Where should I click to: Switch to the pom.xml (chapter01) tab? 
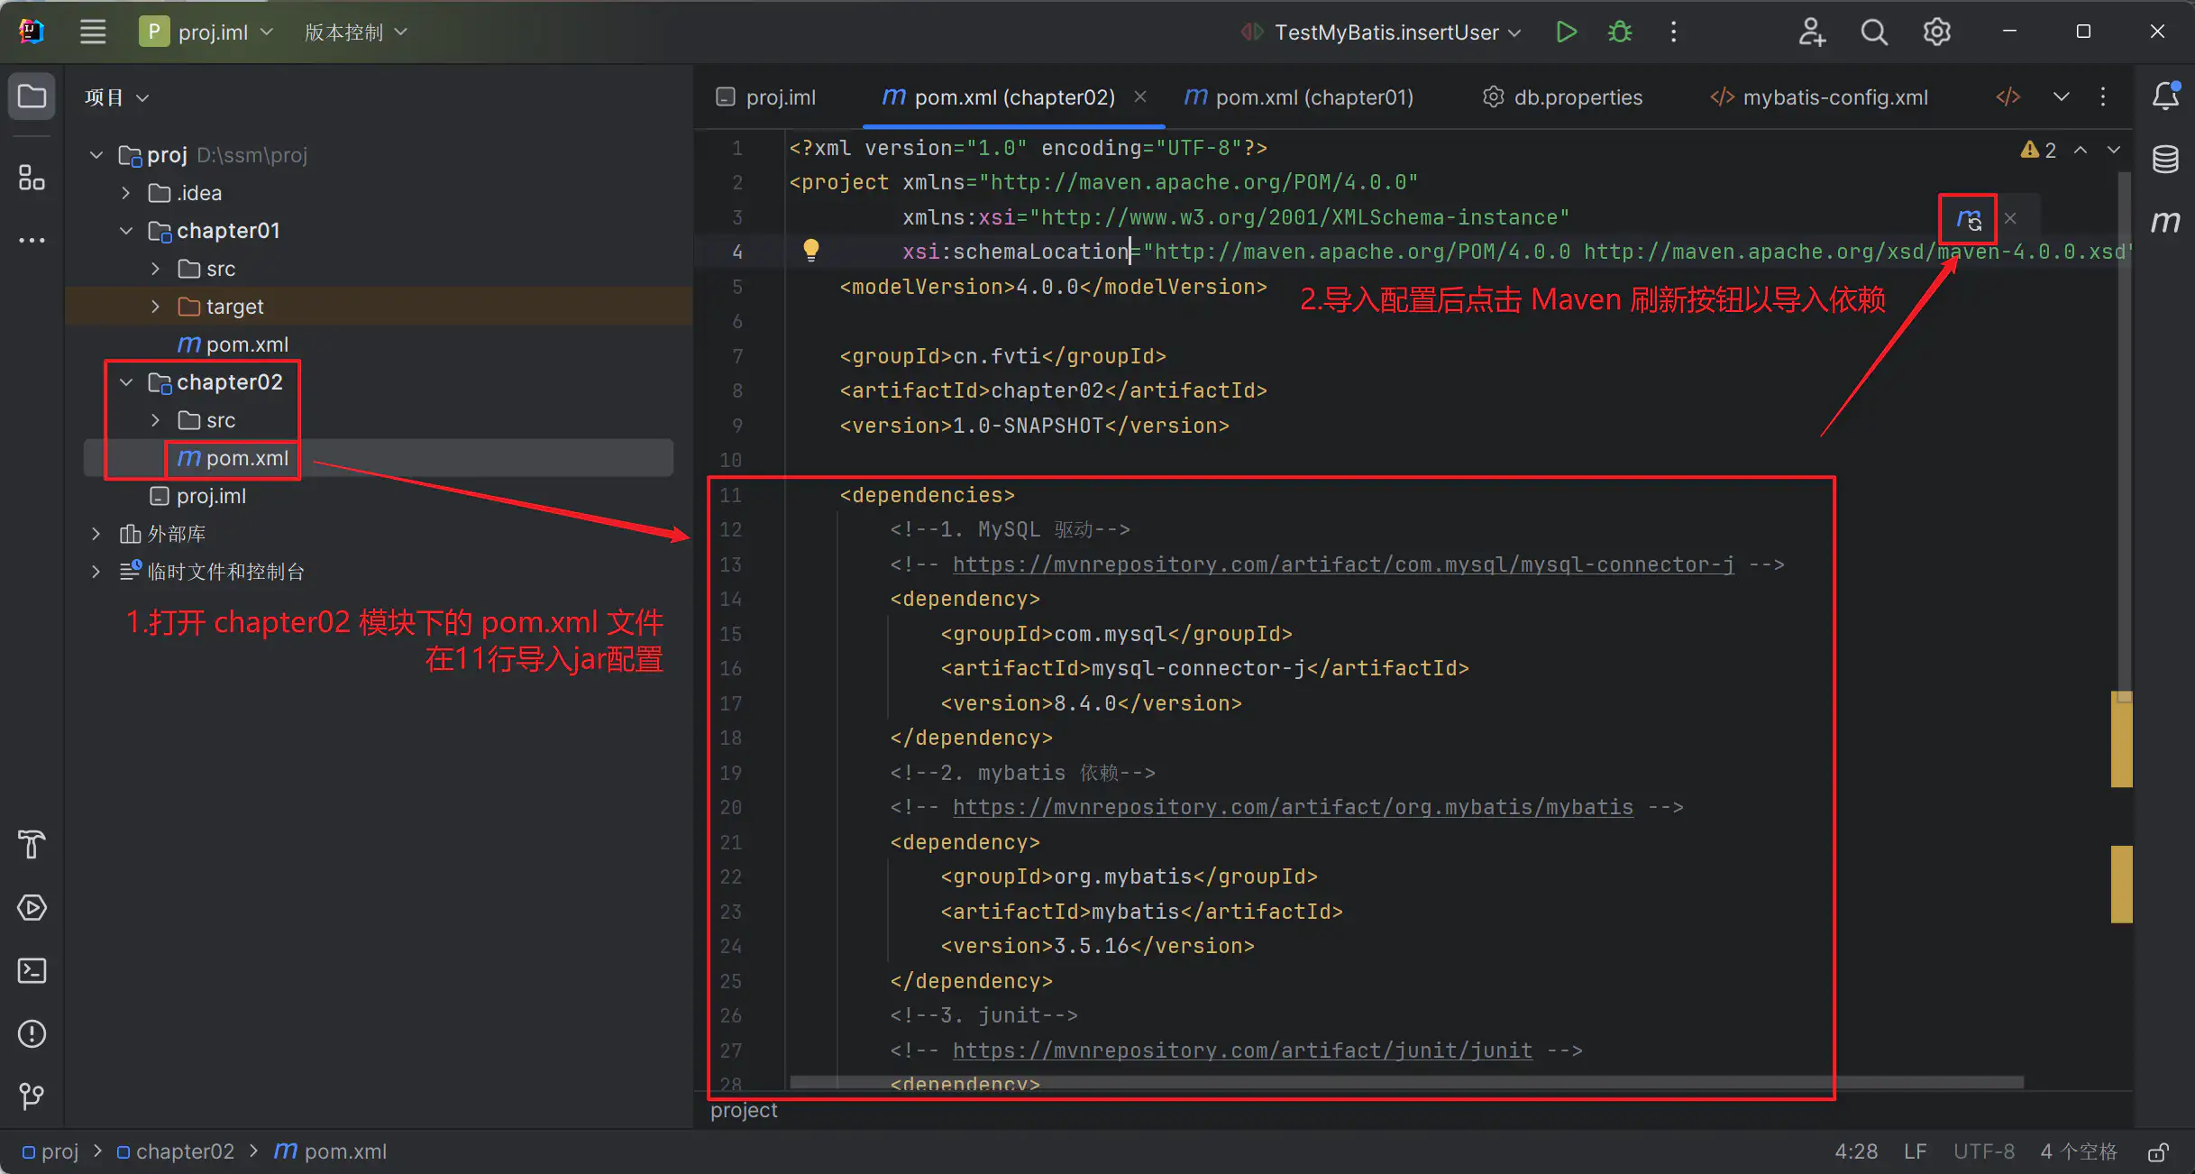tap(1299, 96)
